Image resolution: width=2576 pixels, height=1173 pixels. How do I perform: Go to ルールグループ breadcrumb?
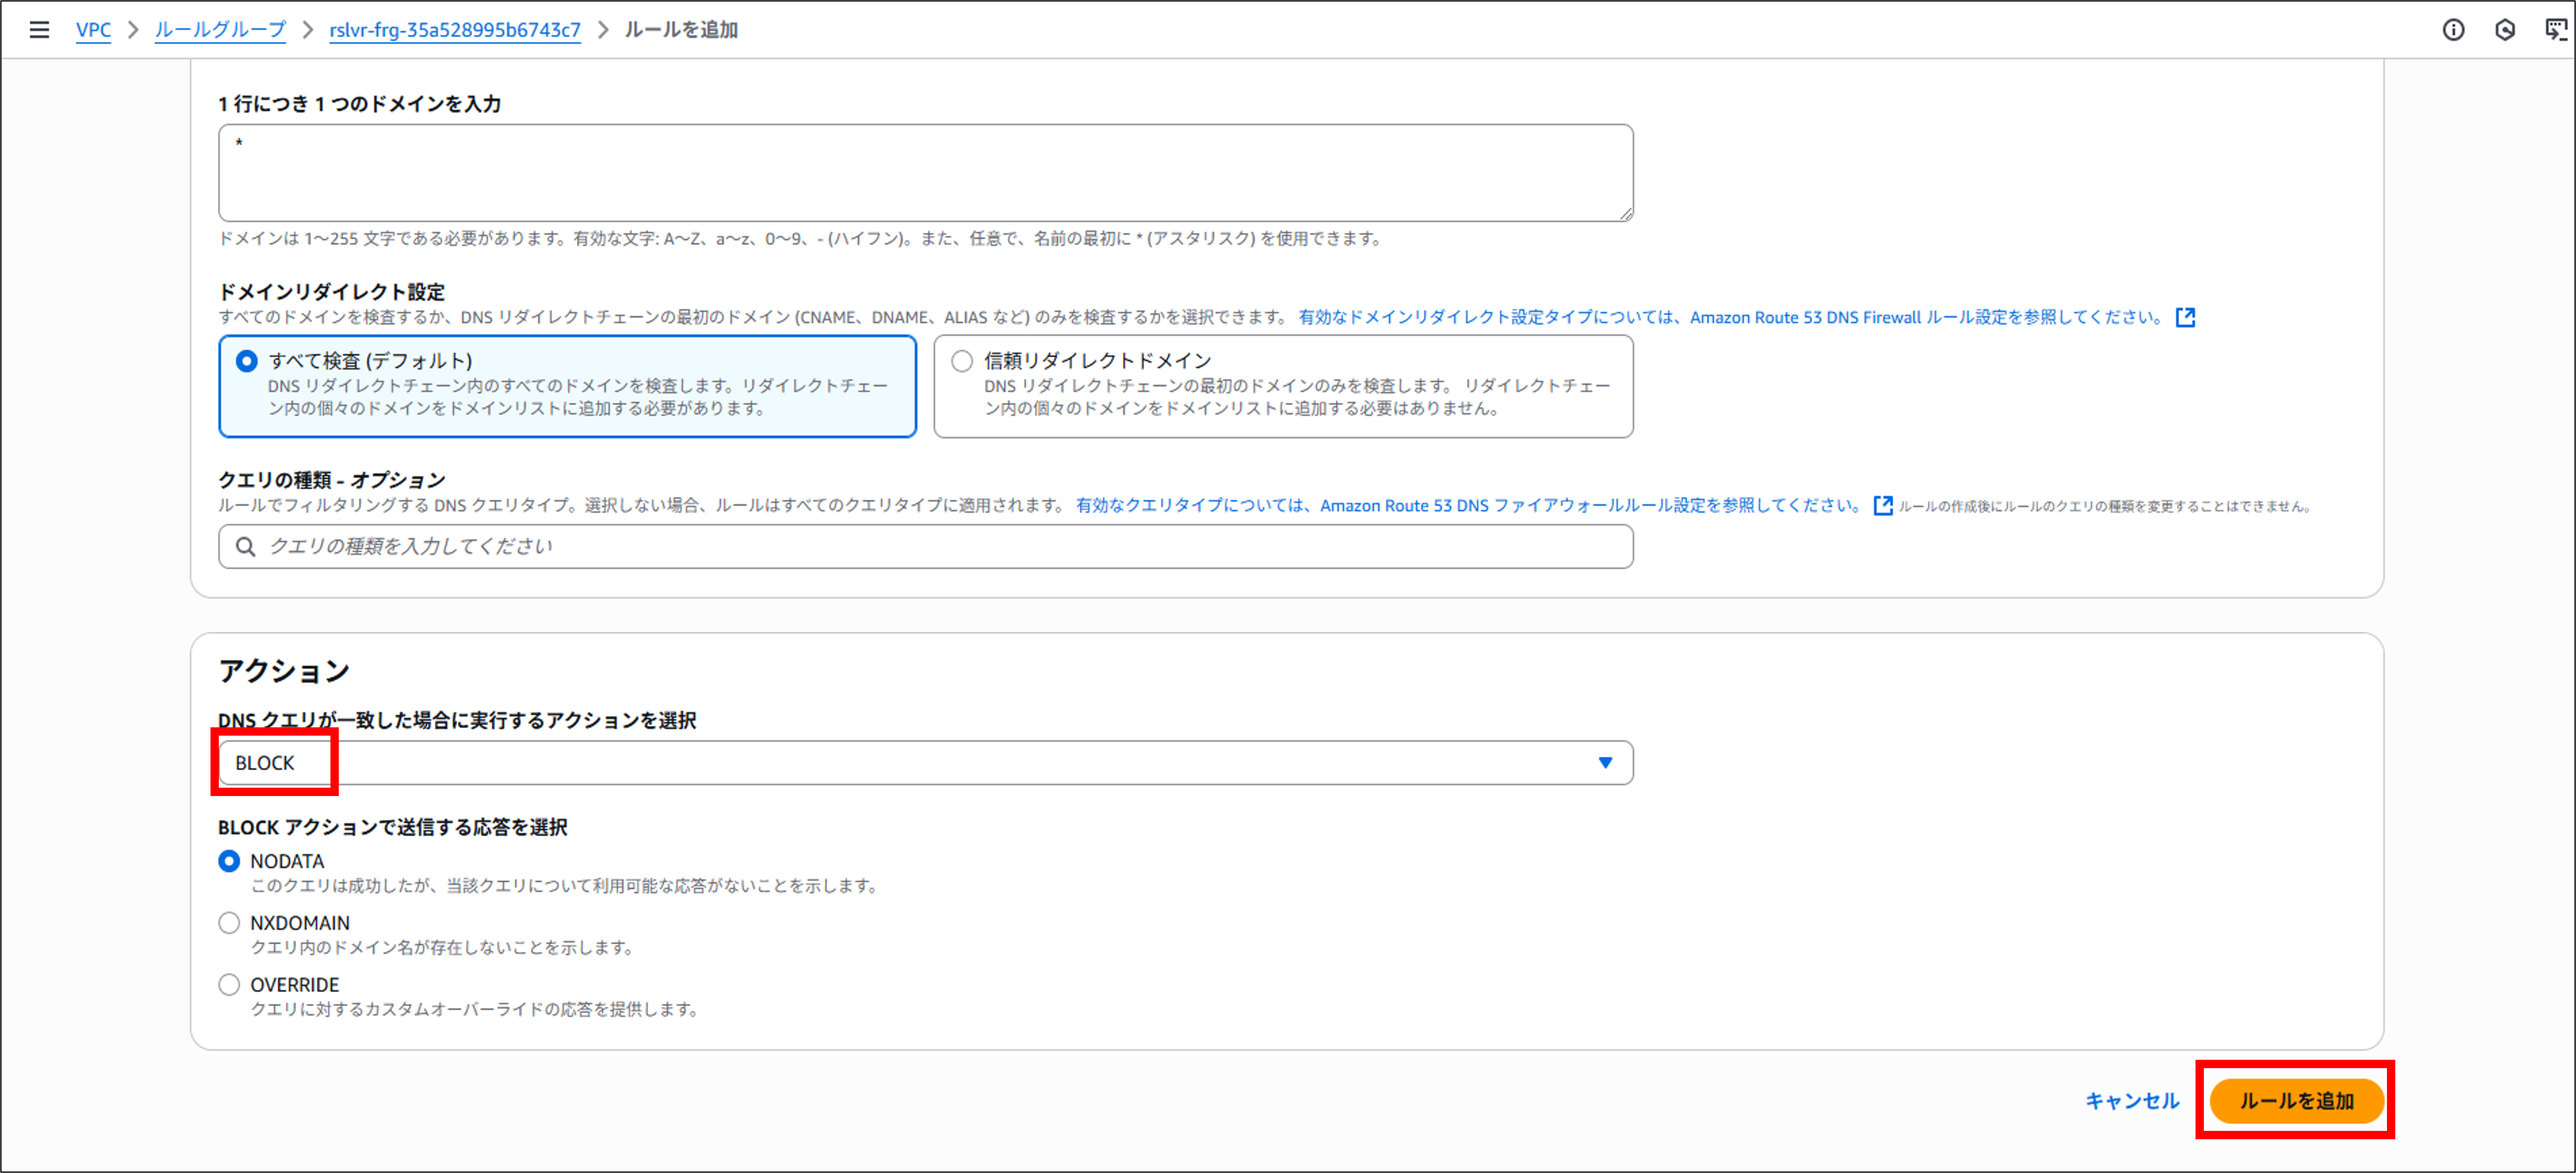[220, 30]
